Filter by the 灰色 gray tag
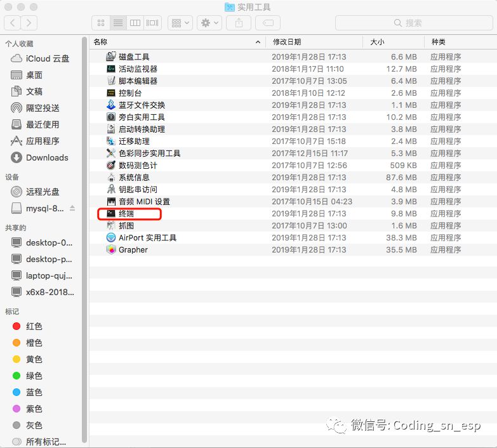 (27, 425)
